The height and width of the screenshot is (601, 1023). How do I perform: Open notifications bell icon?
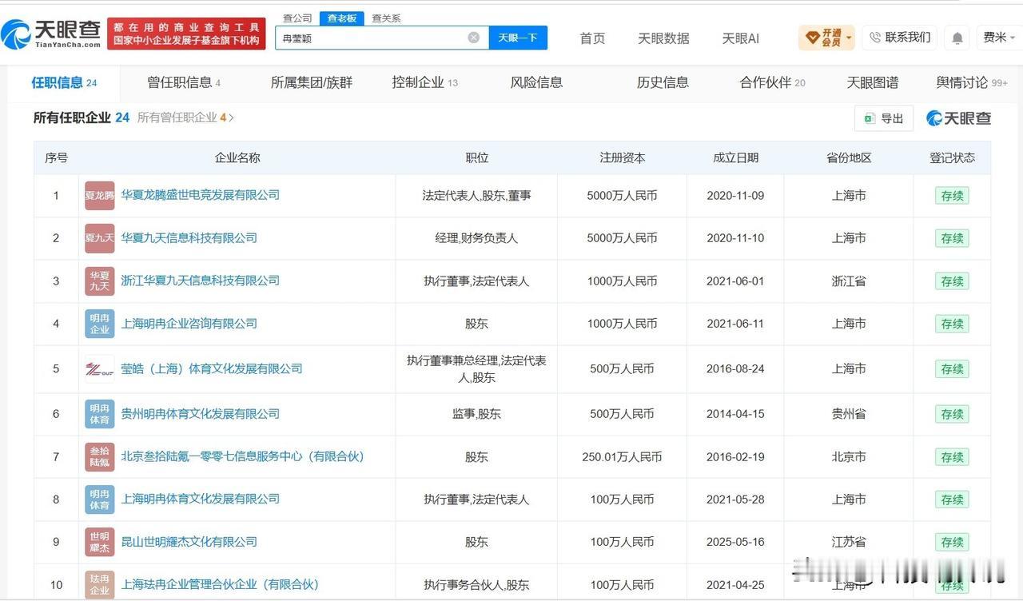(x=957, y=38)
